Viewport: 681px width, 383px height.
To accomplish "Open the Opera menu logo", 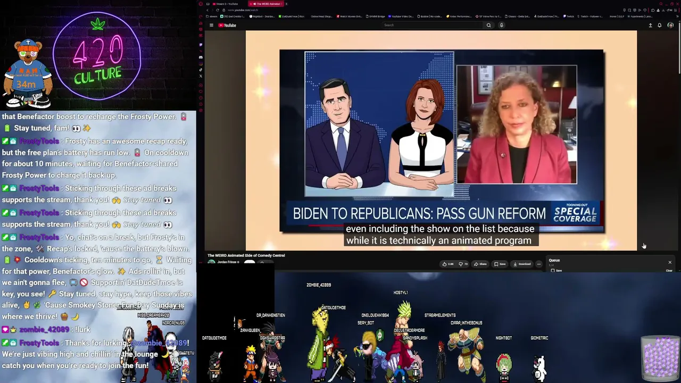I will [201, 4].
